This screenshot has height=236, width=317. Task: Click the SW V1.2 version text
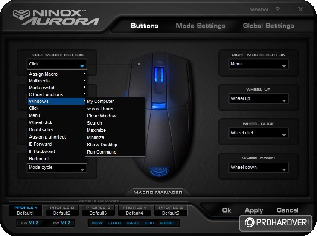tap(29, 223)
